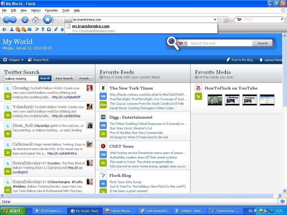Image resolution: width=287 pixels, height=215 pixels.
Task: Open Yahoo engine selector in My World search
Action: tap(182, 43)
